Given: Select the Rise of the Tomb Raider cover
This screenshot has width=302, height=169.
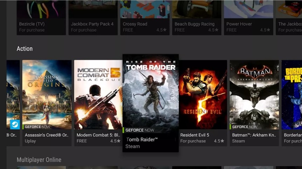Looking at the screenshot, I should (151, 94).
